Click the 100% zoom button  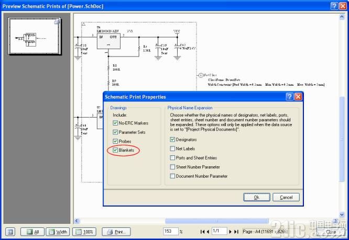84,232
